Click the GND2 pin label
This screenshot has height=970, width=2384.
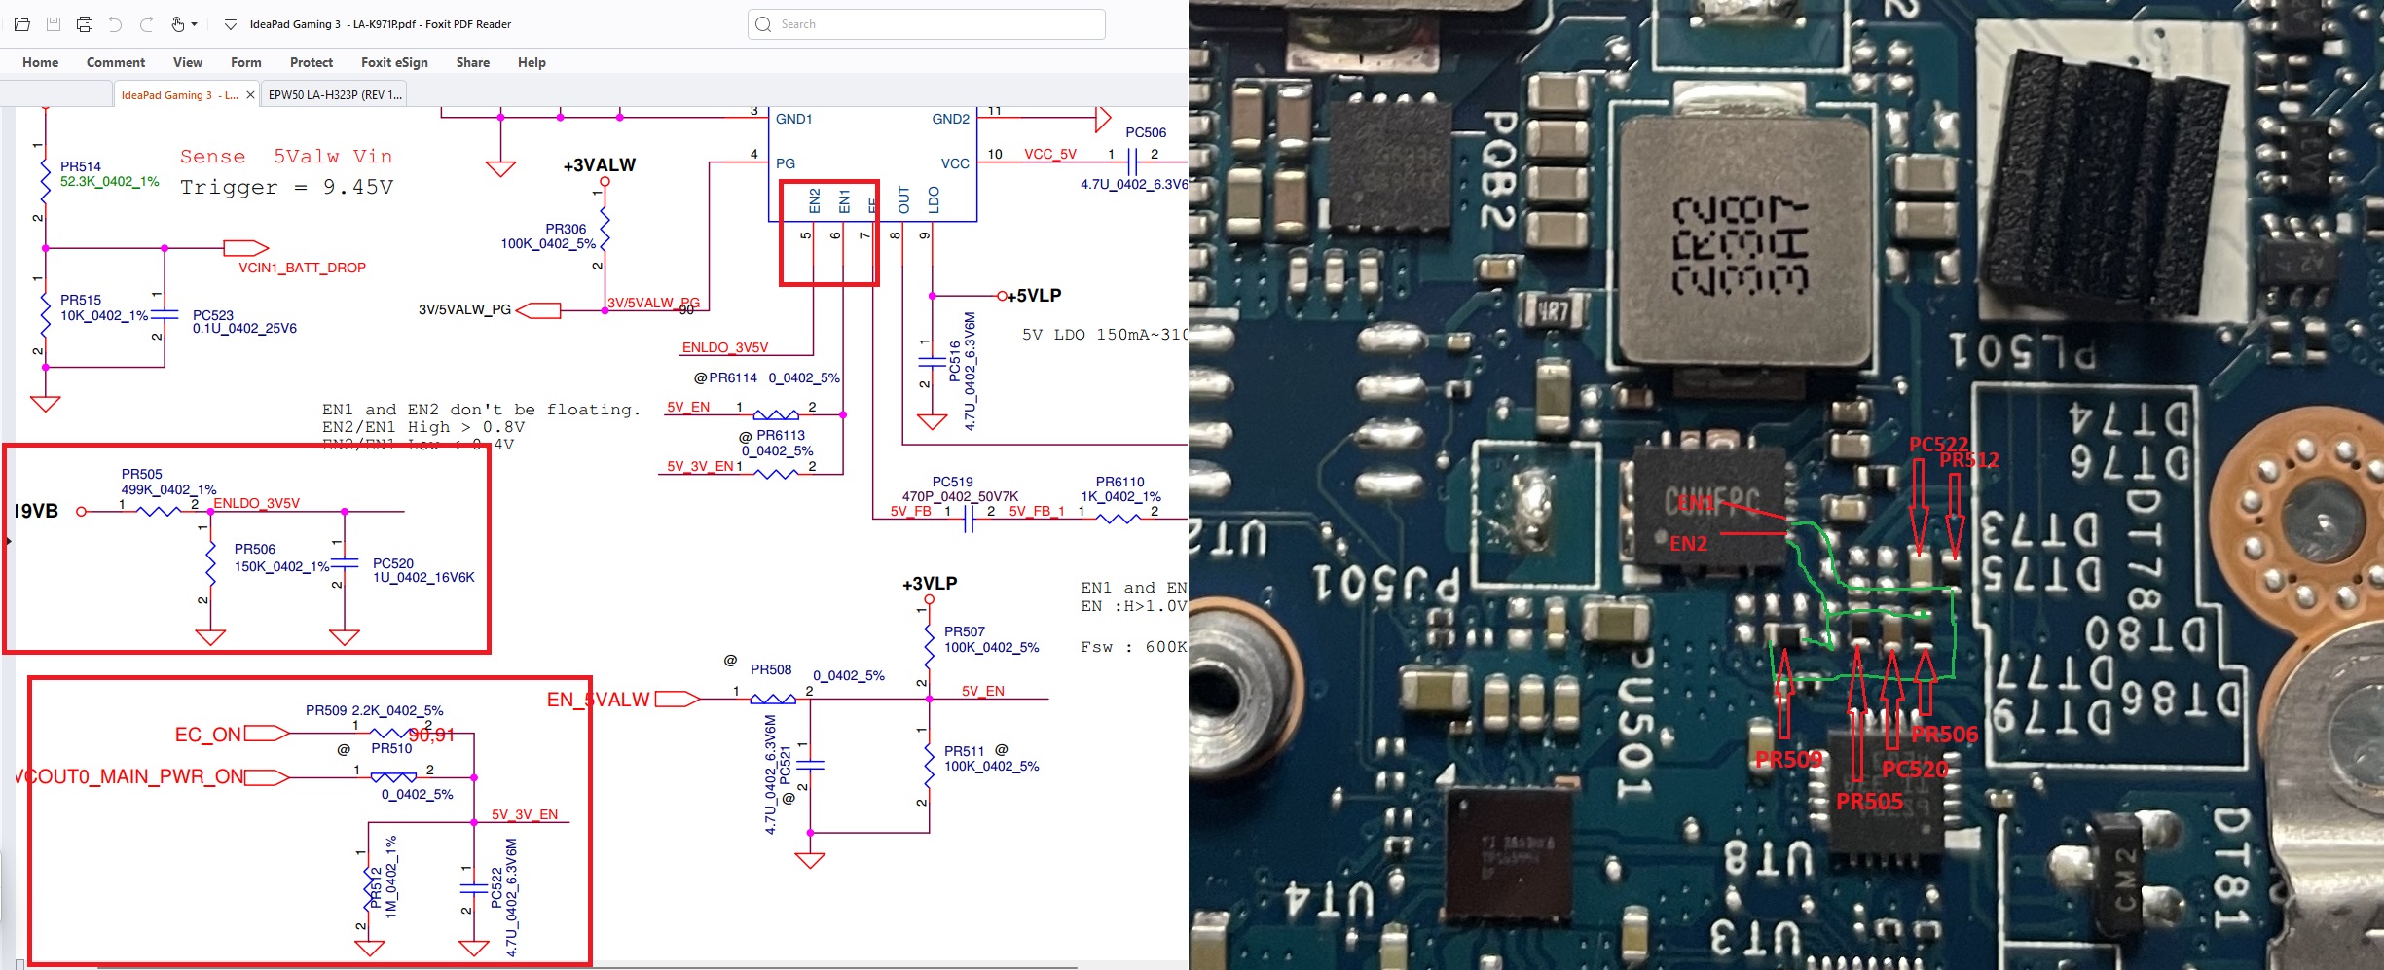951,119
